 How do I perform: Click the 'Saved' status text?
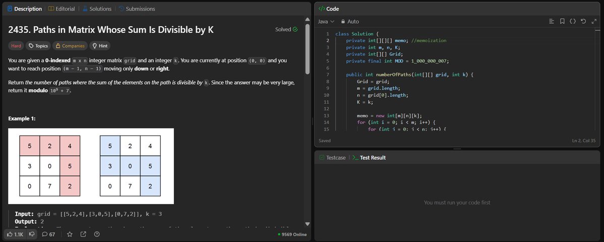tap(325, 141)
